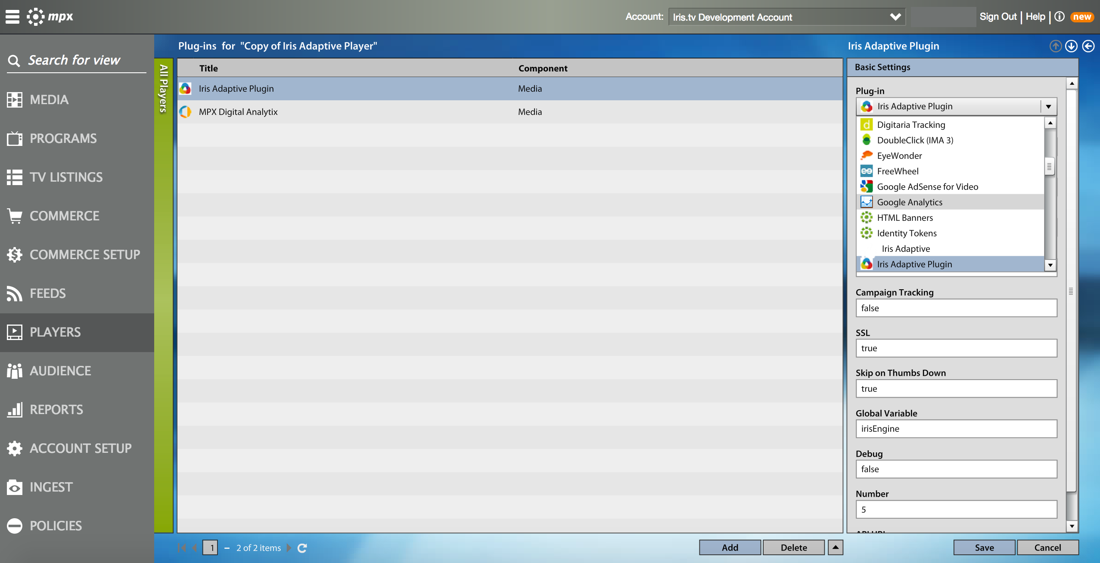The width and height of the screenshot is (1100, 563).
Task: Click the Identity Tokens plugin icon
Action: point(867,233)
